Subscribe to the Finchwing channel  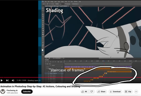click(27, 92)
